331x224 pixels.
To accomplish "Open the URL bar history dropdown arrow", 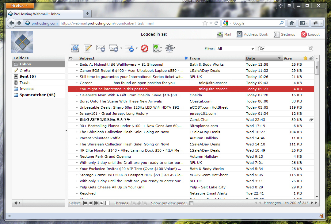I will [211, 23].
